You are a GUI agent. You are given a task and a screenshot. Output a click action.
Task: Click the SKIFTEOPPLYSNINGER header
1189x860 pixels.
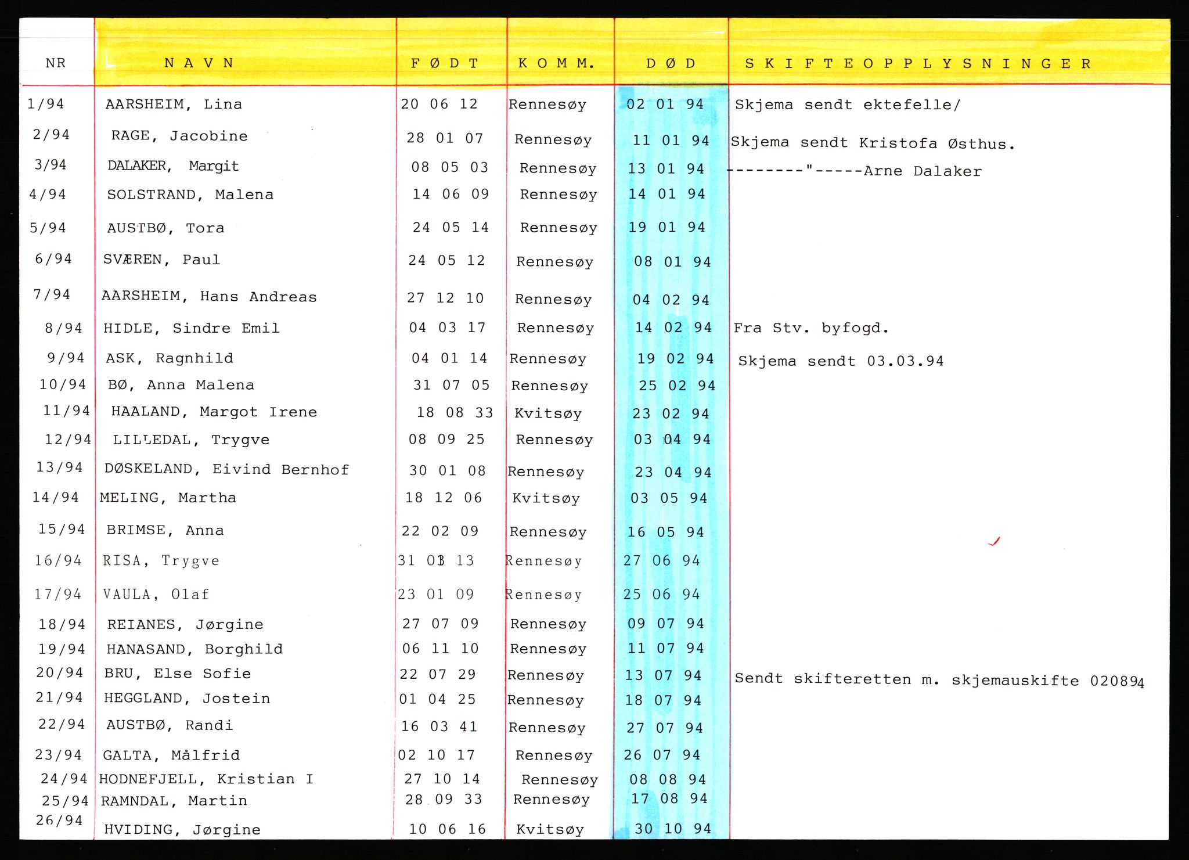pyautogui.click(x=918, y=63)
